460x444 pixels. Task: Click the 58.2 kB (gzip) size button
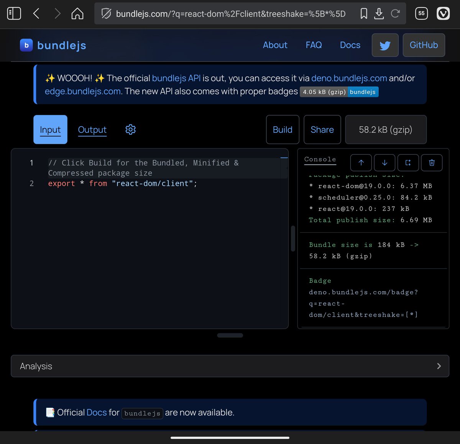386,129
